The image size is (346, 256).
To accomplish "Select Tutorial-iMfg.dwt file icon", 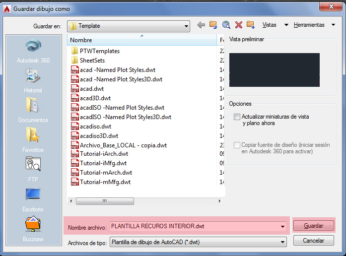I will click(x=74, y=163).
